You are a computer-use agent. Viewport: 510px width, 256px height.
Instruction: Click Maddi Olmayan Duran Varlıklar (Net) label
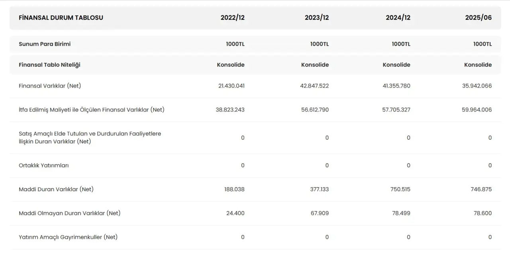pos(69,213)
